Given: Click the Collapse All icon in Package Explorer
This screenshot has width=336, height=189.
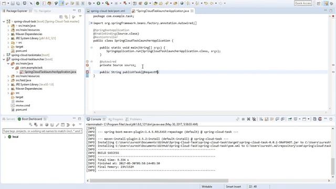Looking at the screenshot, I should pyautogui.click(x=61, y=17).
